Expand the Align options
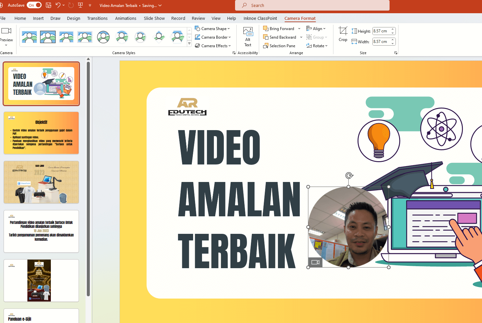482x323 pixels. 316,28
